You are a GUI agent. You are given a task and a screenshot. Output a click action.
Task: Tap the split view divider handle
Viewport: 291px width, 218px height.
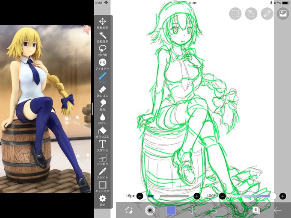92,109
